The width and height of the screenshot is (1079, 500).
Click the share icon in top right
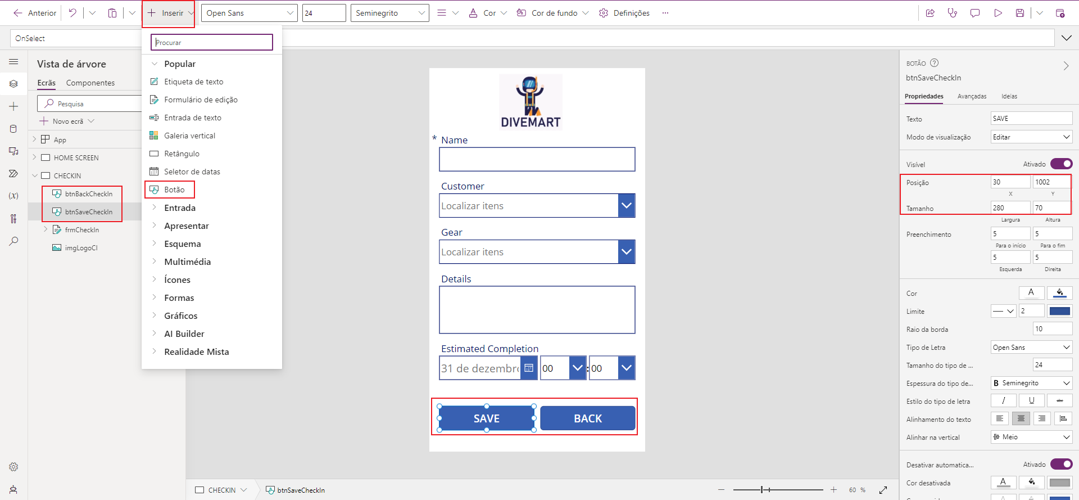(930, 12)
